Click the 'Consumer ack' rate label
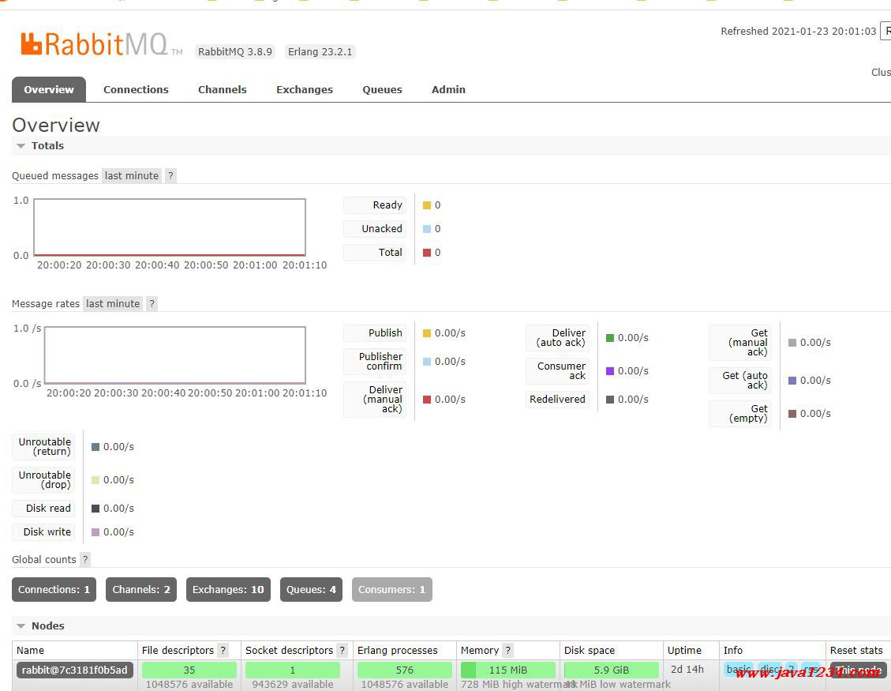The image size is (891, 691). pos(557,371)
